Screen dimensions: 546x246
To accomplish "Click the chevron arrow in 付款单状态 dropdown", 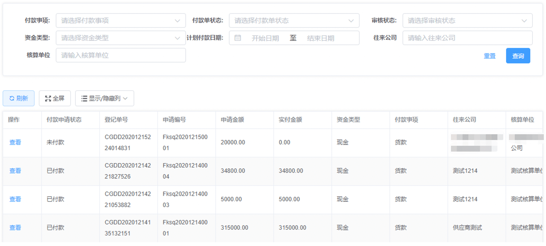I will 351,21.
